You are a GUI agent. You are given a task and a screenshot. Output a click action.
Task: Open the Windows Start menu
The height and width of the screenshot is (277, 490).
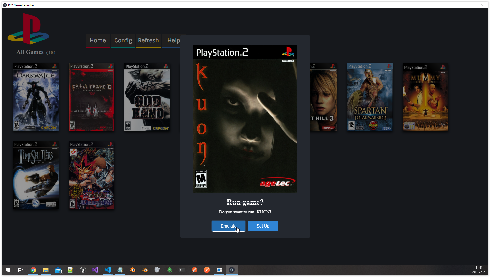[8, 270]
